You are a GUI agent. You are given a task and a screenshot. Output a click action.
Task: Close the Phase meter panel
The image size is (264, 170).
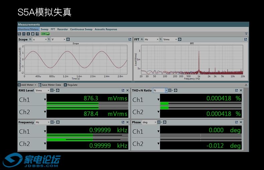[x=241, y=122]
